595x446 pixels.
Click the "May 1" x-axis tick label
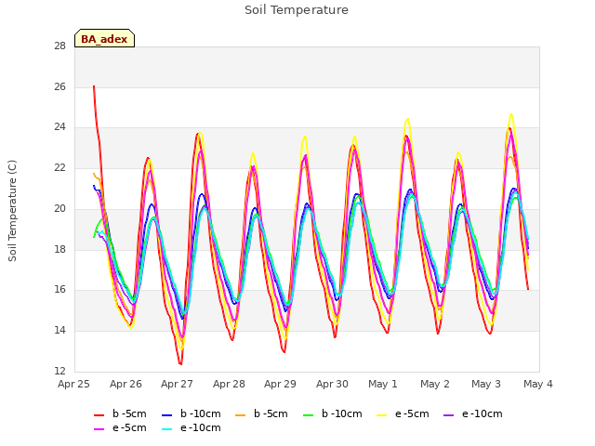pos(383,384)
